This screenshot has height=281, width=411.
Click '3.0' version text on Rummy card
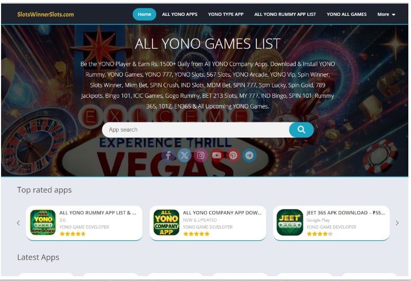point(62,220)
